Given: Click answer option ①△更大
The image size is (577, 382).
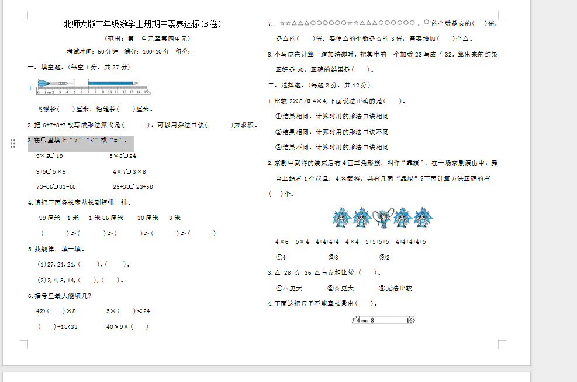Looking at the screenshot, I should pos(289,288).
